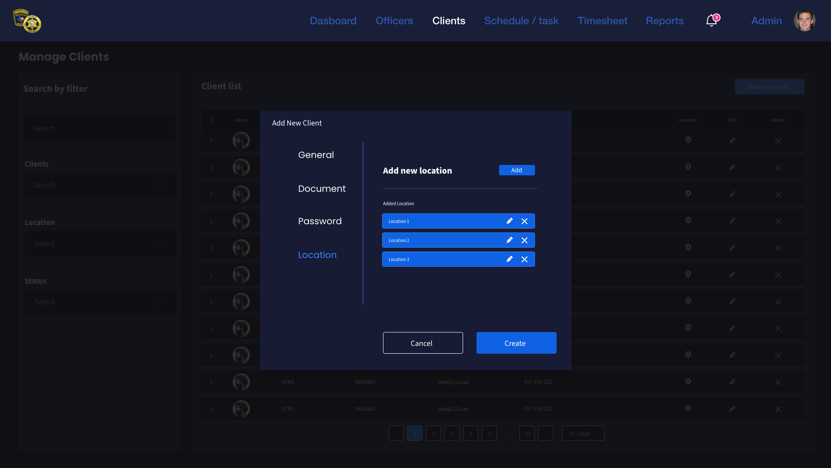Remove Location 3 using X icon
This screenshot has width=831, height=468.
(x=524, y=259)
